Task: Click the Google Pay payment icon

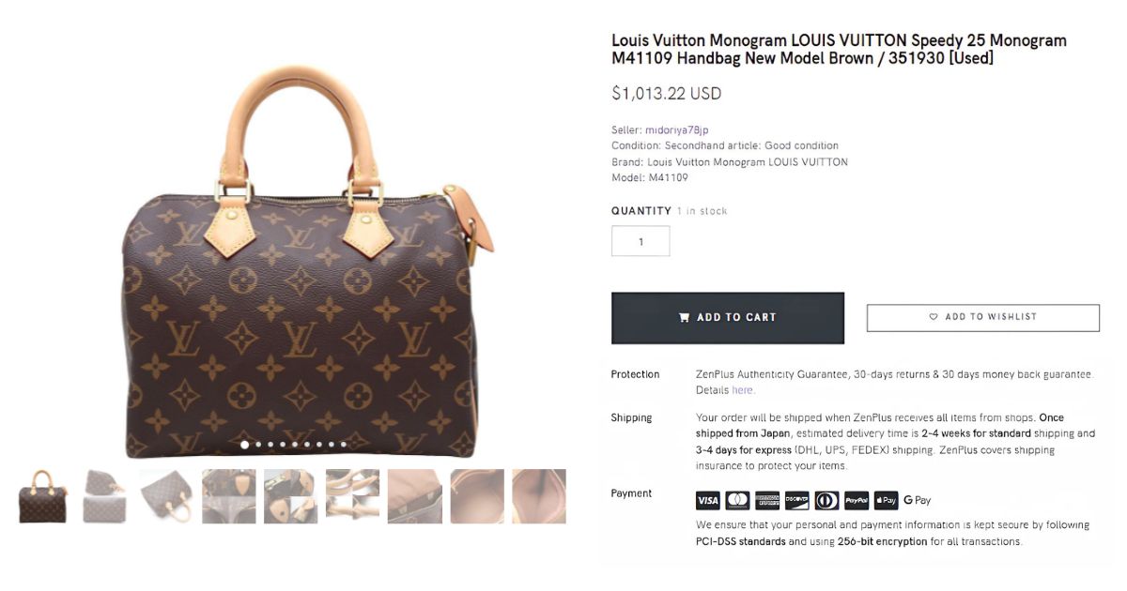Action: 917,500
